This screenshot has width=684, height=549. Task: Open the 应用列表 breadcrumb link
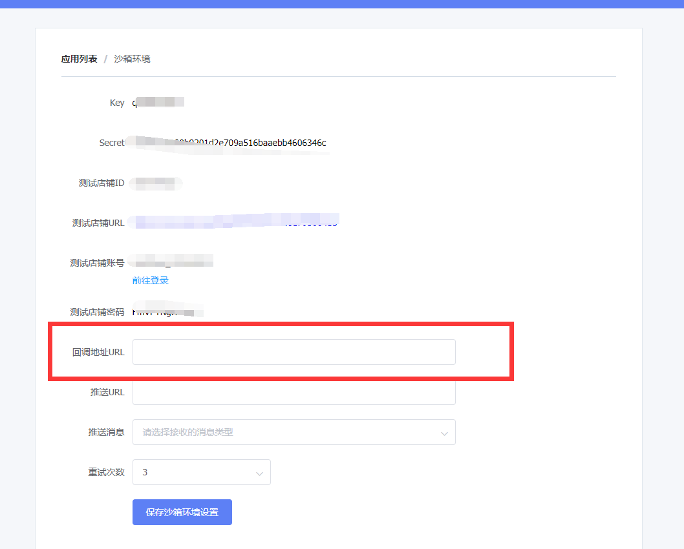79,58
